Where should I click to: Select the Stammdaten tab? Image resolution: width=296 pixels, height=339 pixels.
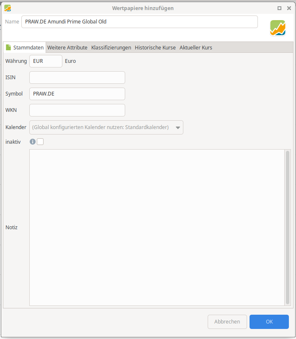coord(24,48)
